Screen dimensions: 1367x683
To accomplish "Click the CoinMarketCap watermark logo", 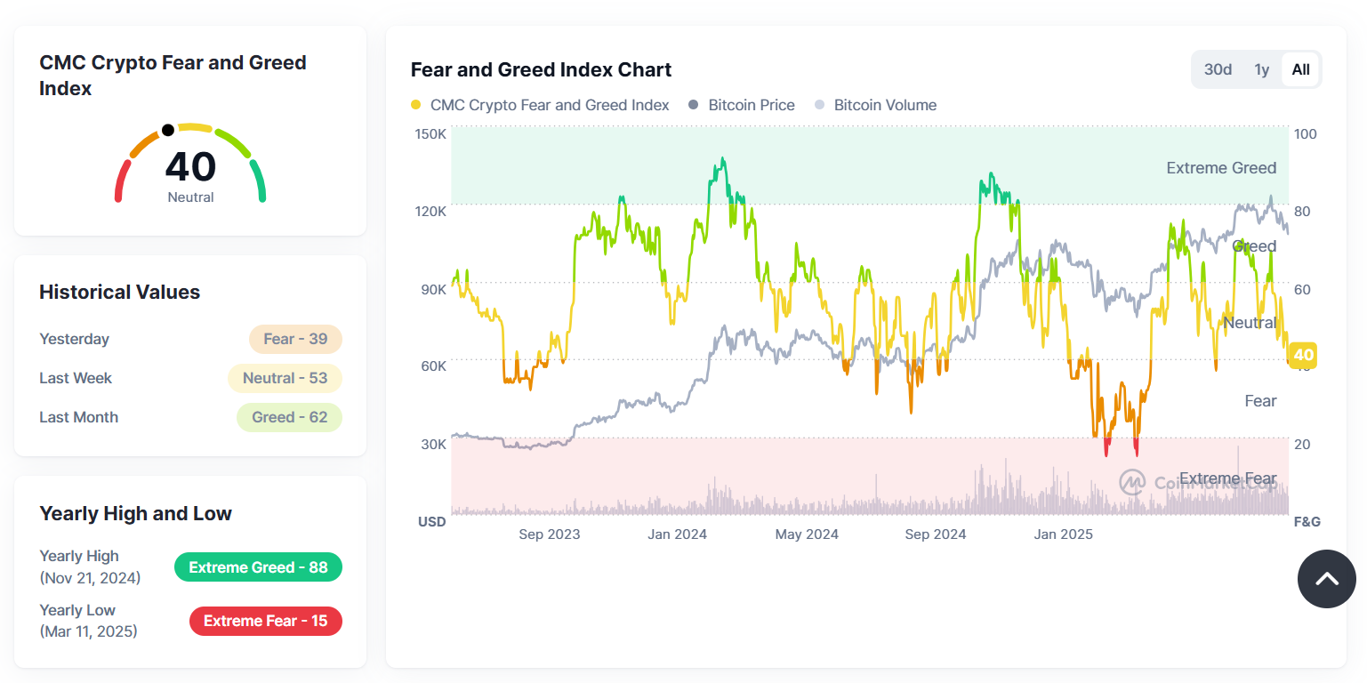I will tap(1131, 482).
